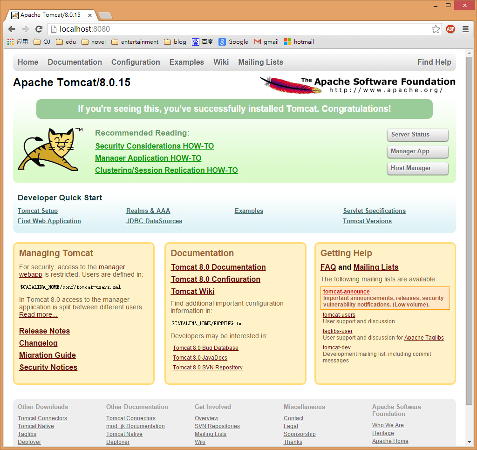Click the Host Manager button
This screenshot has width=477, height=450.
(x=418, y=168)
